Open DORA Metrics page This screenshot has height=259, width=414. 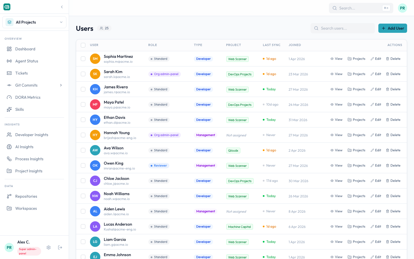tap(34, 97)
